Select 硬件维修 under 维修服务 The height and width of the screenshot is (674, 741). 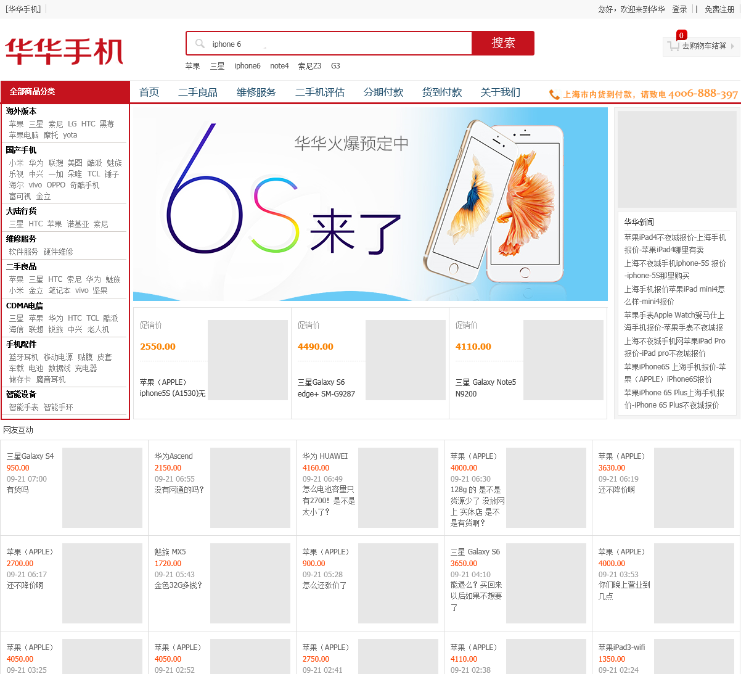(x=58, y=252)
